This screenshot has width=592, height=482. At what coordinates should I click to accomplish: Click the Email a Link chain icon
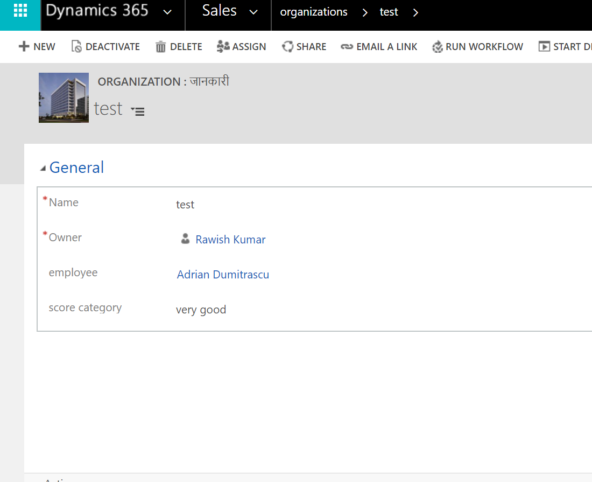coord(347,47)
